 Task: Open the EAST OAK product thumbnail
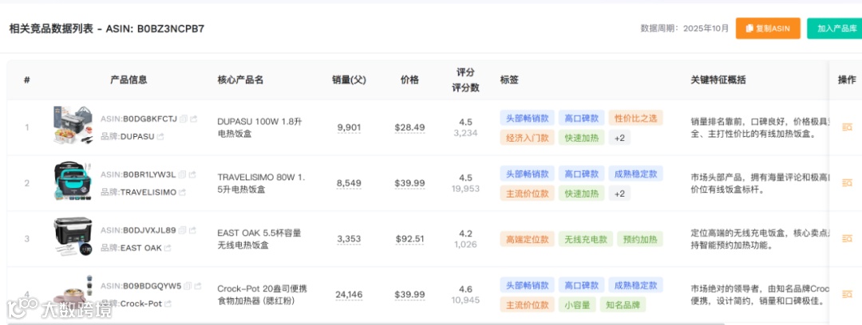[x=73, y=238]
